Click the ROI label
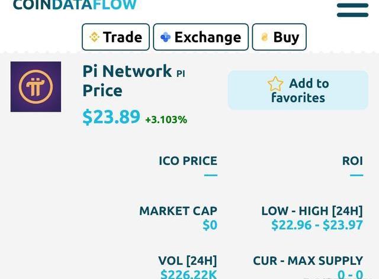This screenshot has width=379, height=279. coord(352,161)
